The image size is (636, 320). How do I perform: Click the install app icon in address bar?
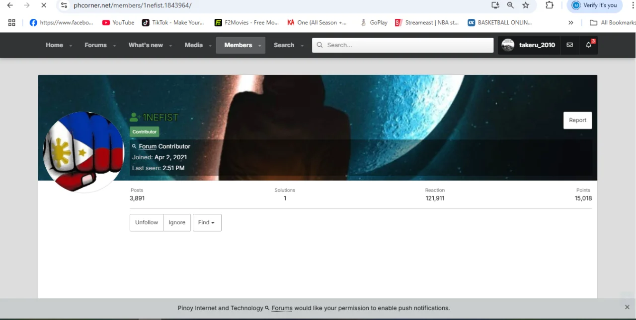(x=495, y=5)
